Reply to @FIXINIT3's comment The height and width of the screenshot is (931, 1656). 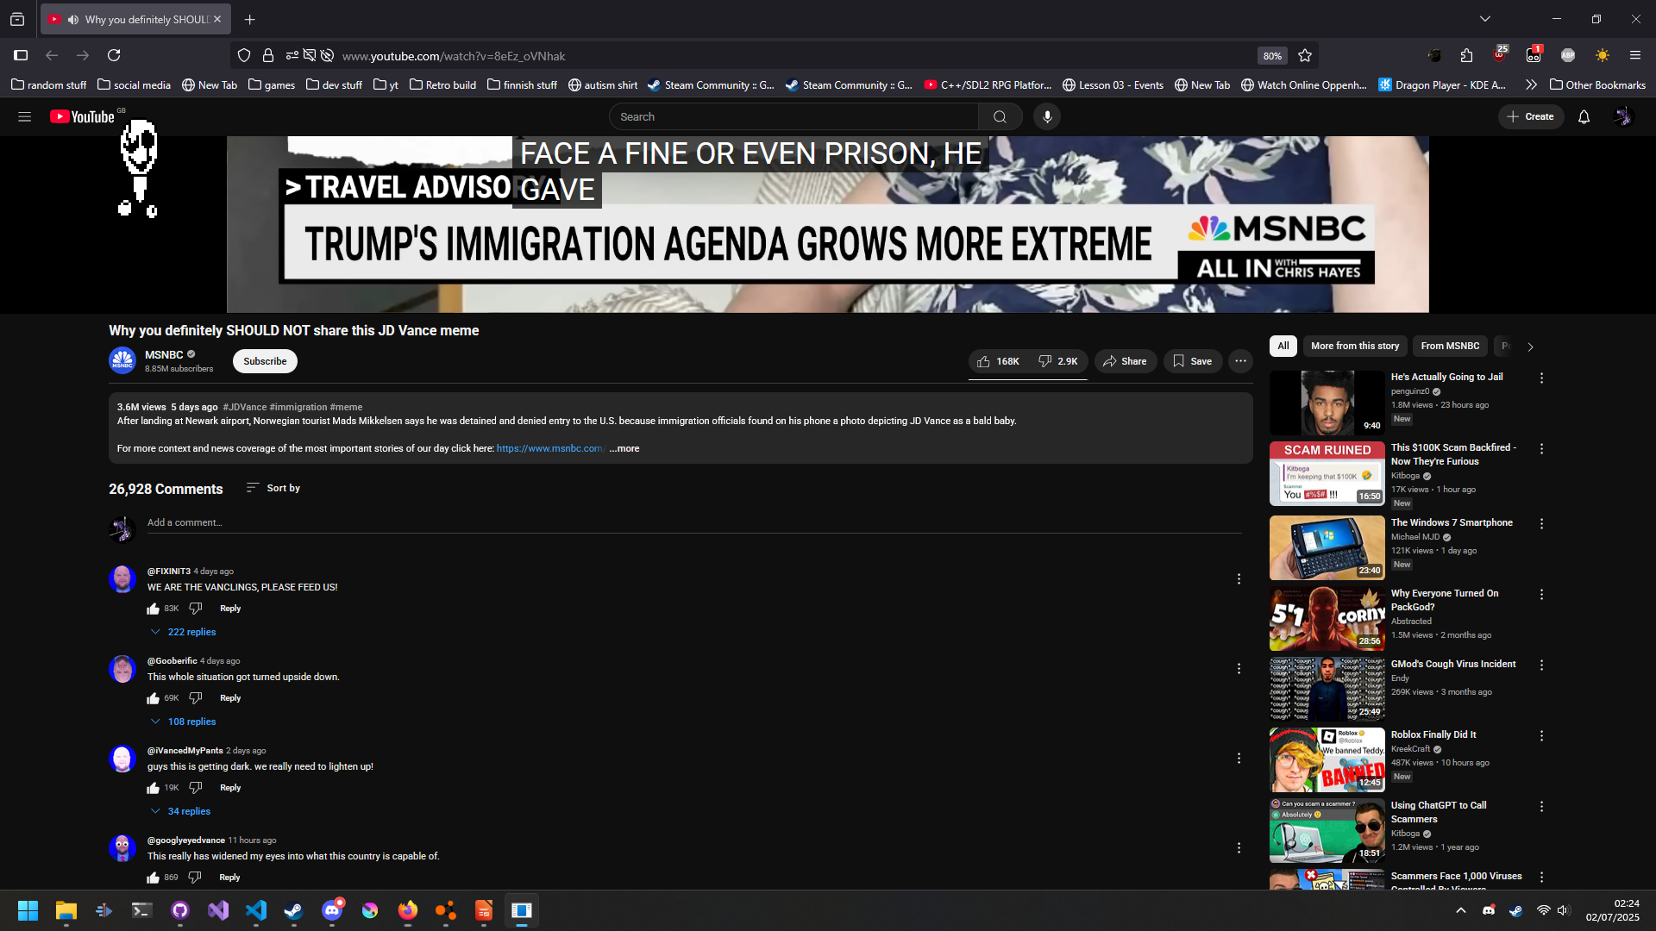[230, 609]
